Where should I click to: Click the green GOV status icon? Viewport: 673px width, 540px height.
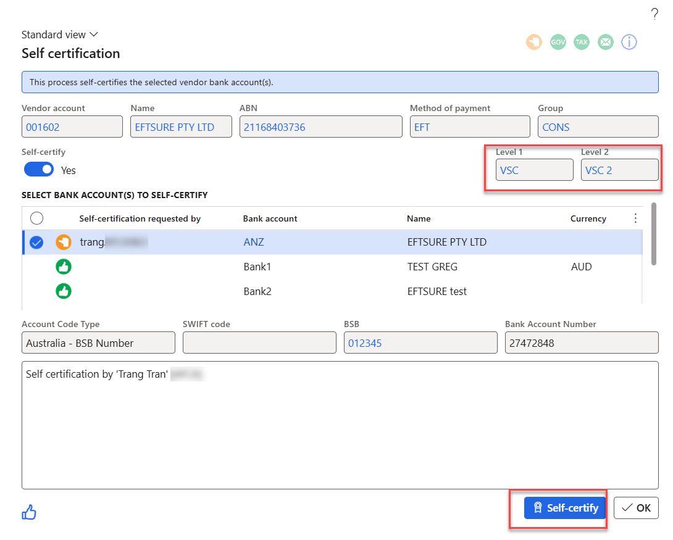(558, 42)
